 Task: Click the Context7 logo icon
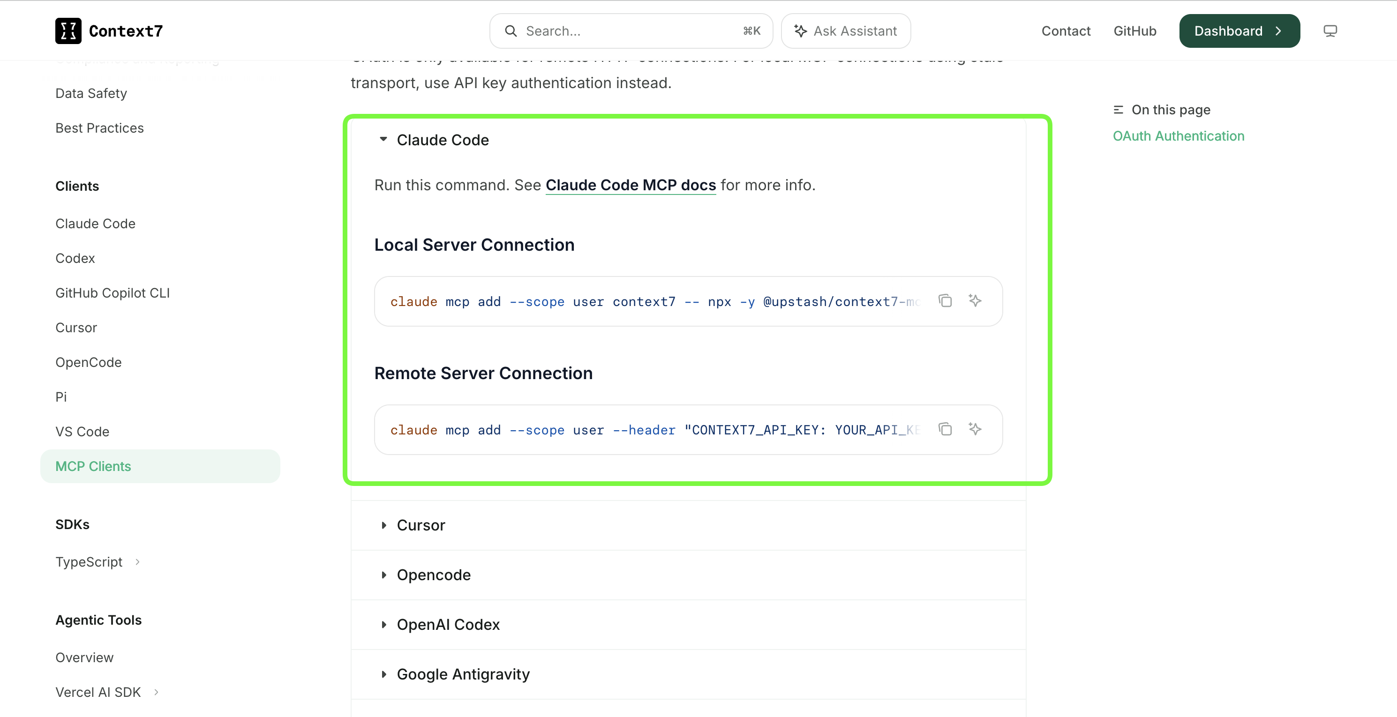(68, 31)
